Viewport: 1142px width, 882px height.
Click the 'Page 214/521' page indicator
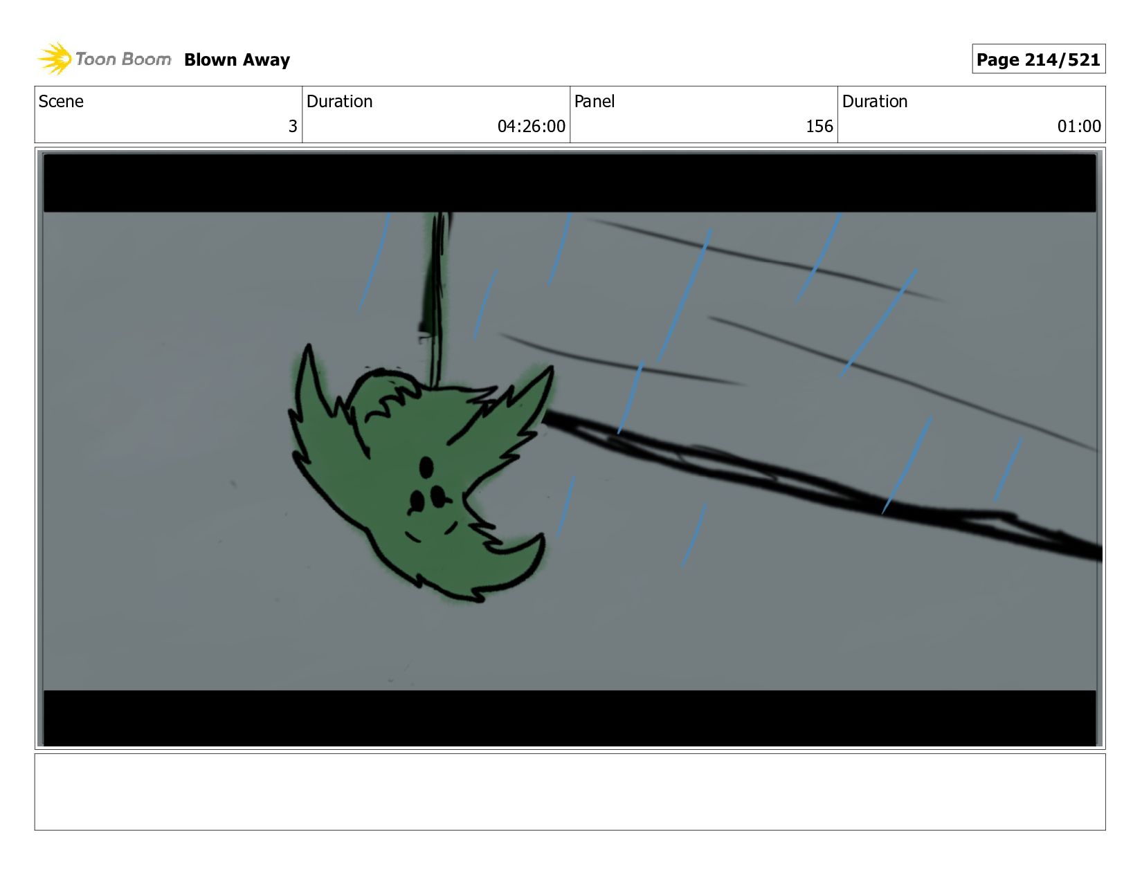point(1038,59)
